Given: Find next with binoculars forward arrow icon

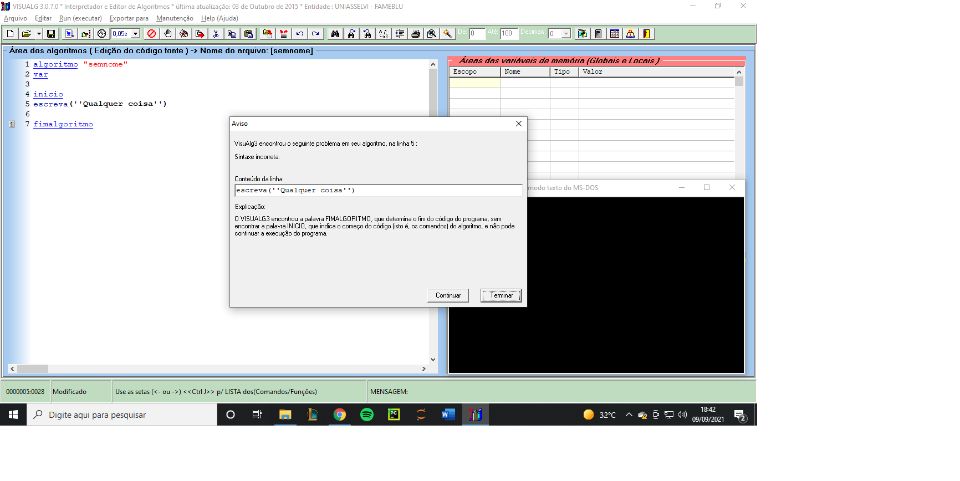Looking at the screenshot, I should tap(351, 34).
